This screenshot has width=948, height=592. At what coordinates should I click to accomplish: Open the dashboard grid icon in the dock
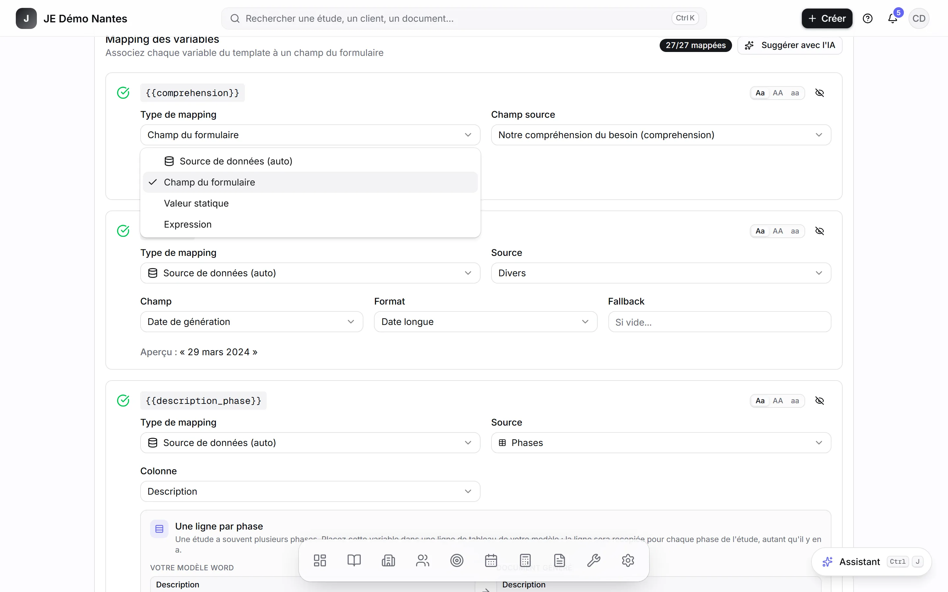(320, 560)
